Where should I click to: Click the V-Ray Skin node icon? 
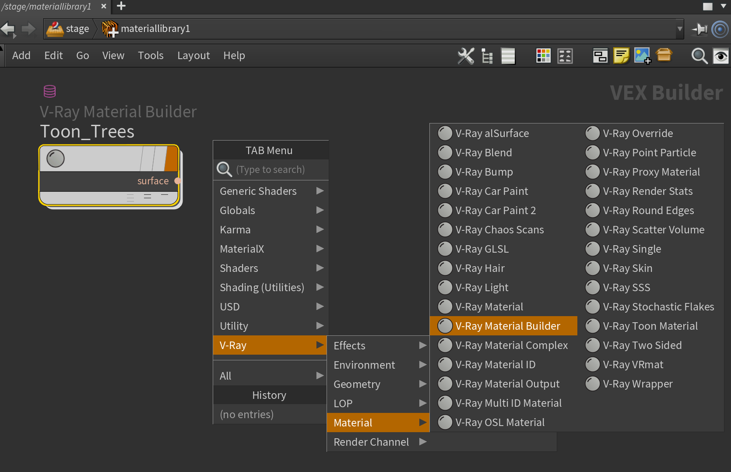[x=592, y=268]
